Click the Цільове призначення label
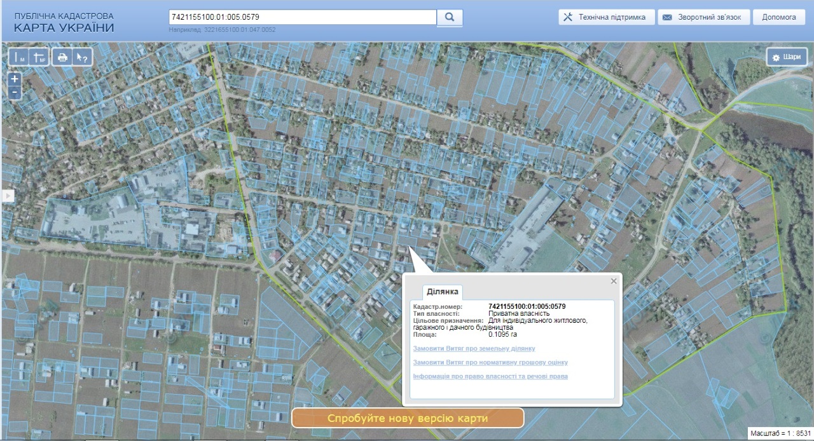The height and width of the screenshot is (441, 814). 448,321
